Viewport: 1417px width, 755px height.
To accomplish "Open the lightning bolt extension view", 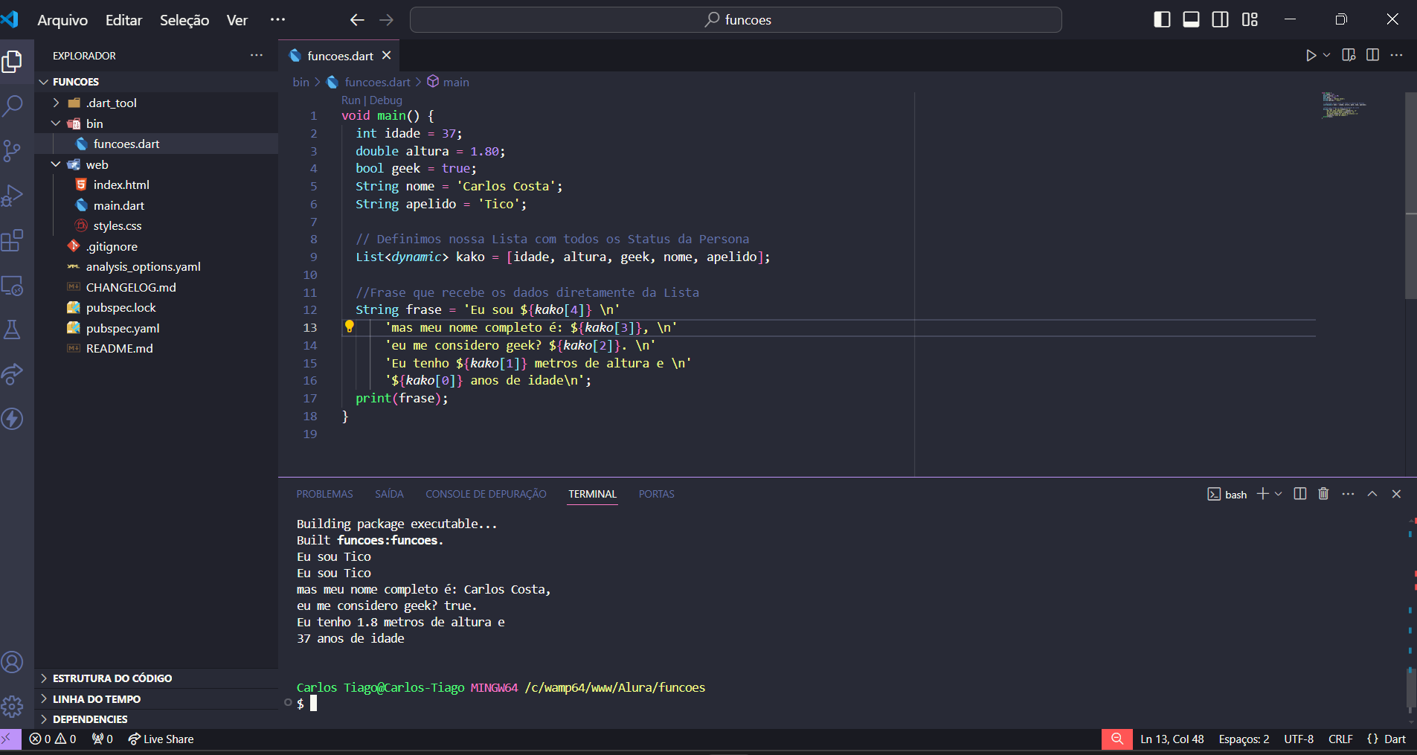I will point(13,419).
